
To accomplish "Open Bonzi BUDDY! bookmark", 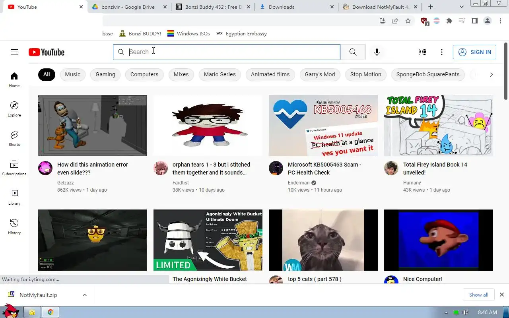I will tap(140, 34).
